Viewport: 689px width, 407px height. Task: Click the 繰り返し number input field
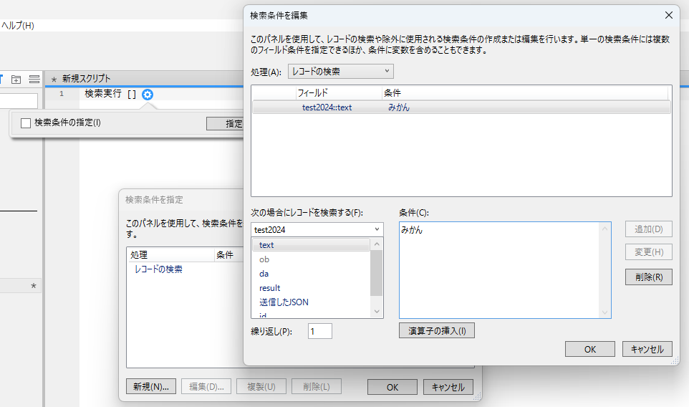319,331
